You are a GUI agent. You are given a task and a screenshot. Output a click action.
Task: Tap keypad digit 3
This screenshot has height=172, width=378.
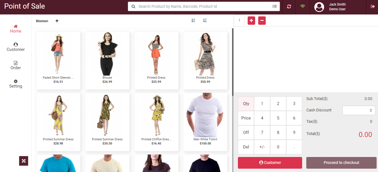(294, 104)
